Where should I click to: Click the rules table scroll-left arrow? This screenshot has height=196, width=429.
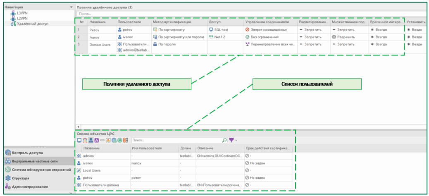click(x=79, y=127)
